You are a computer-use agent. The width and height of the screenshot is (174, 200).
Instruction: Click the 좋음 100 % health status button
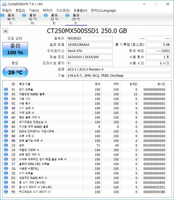pos(15,50)
